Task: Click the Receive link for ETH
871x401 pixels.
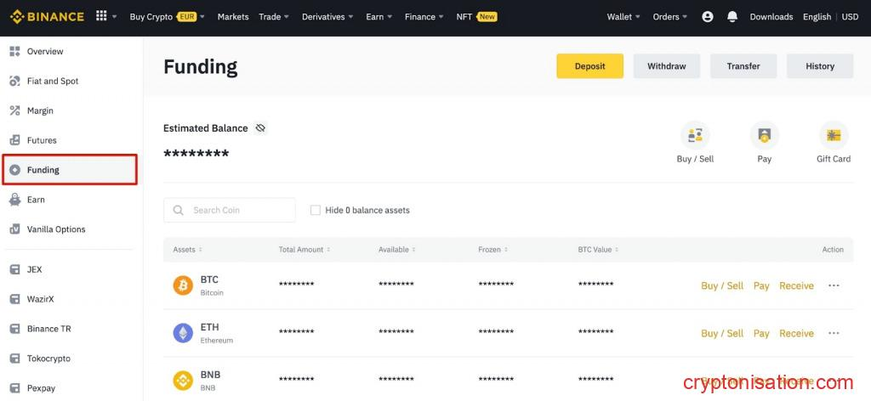Action: (796, 333)
